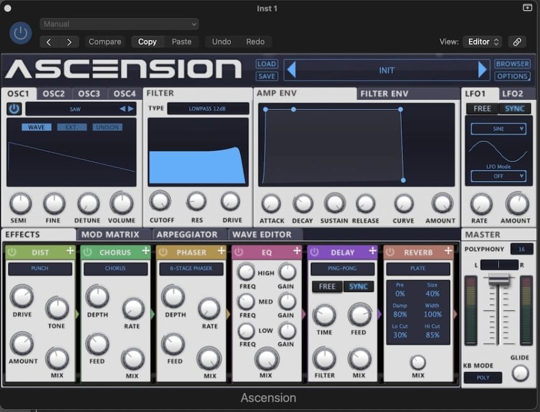Click the plugin bypass power button

(21, 33)
